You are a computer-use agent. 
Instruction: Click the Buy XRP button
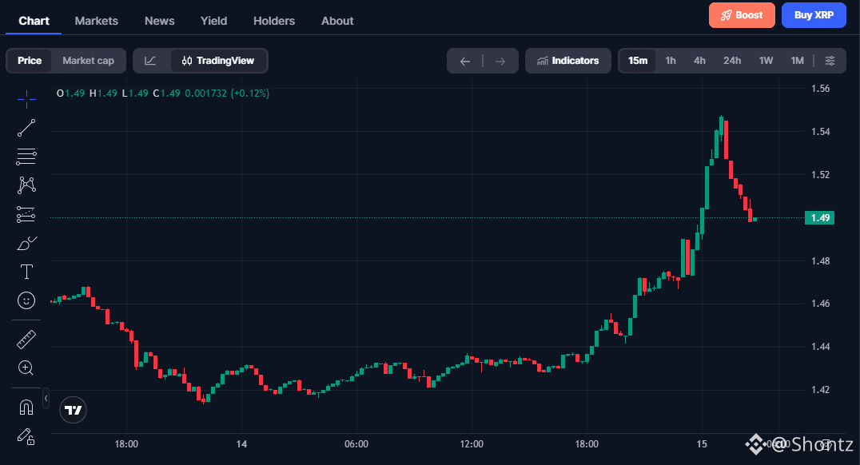tap(814, 15)
